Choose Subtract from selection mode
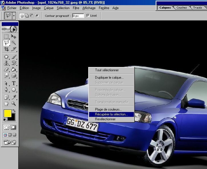The height and width of the screenshot is (169, 207). coord(32,16)
